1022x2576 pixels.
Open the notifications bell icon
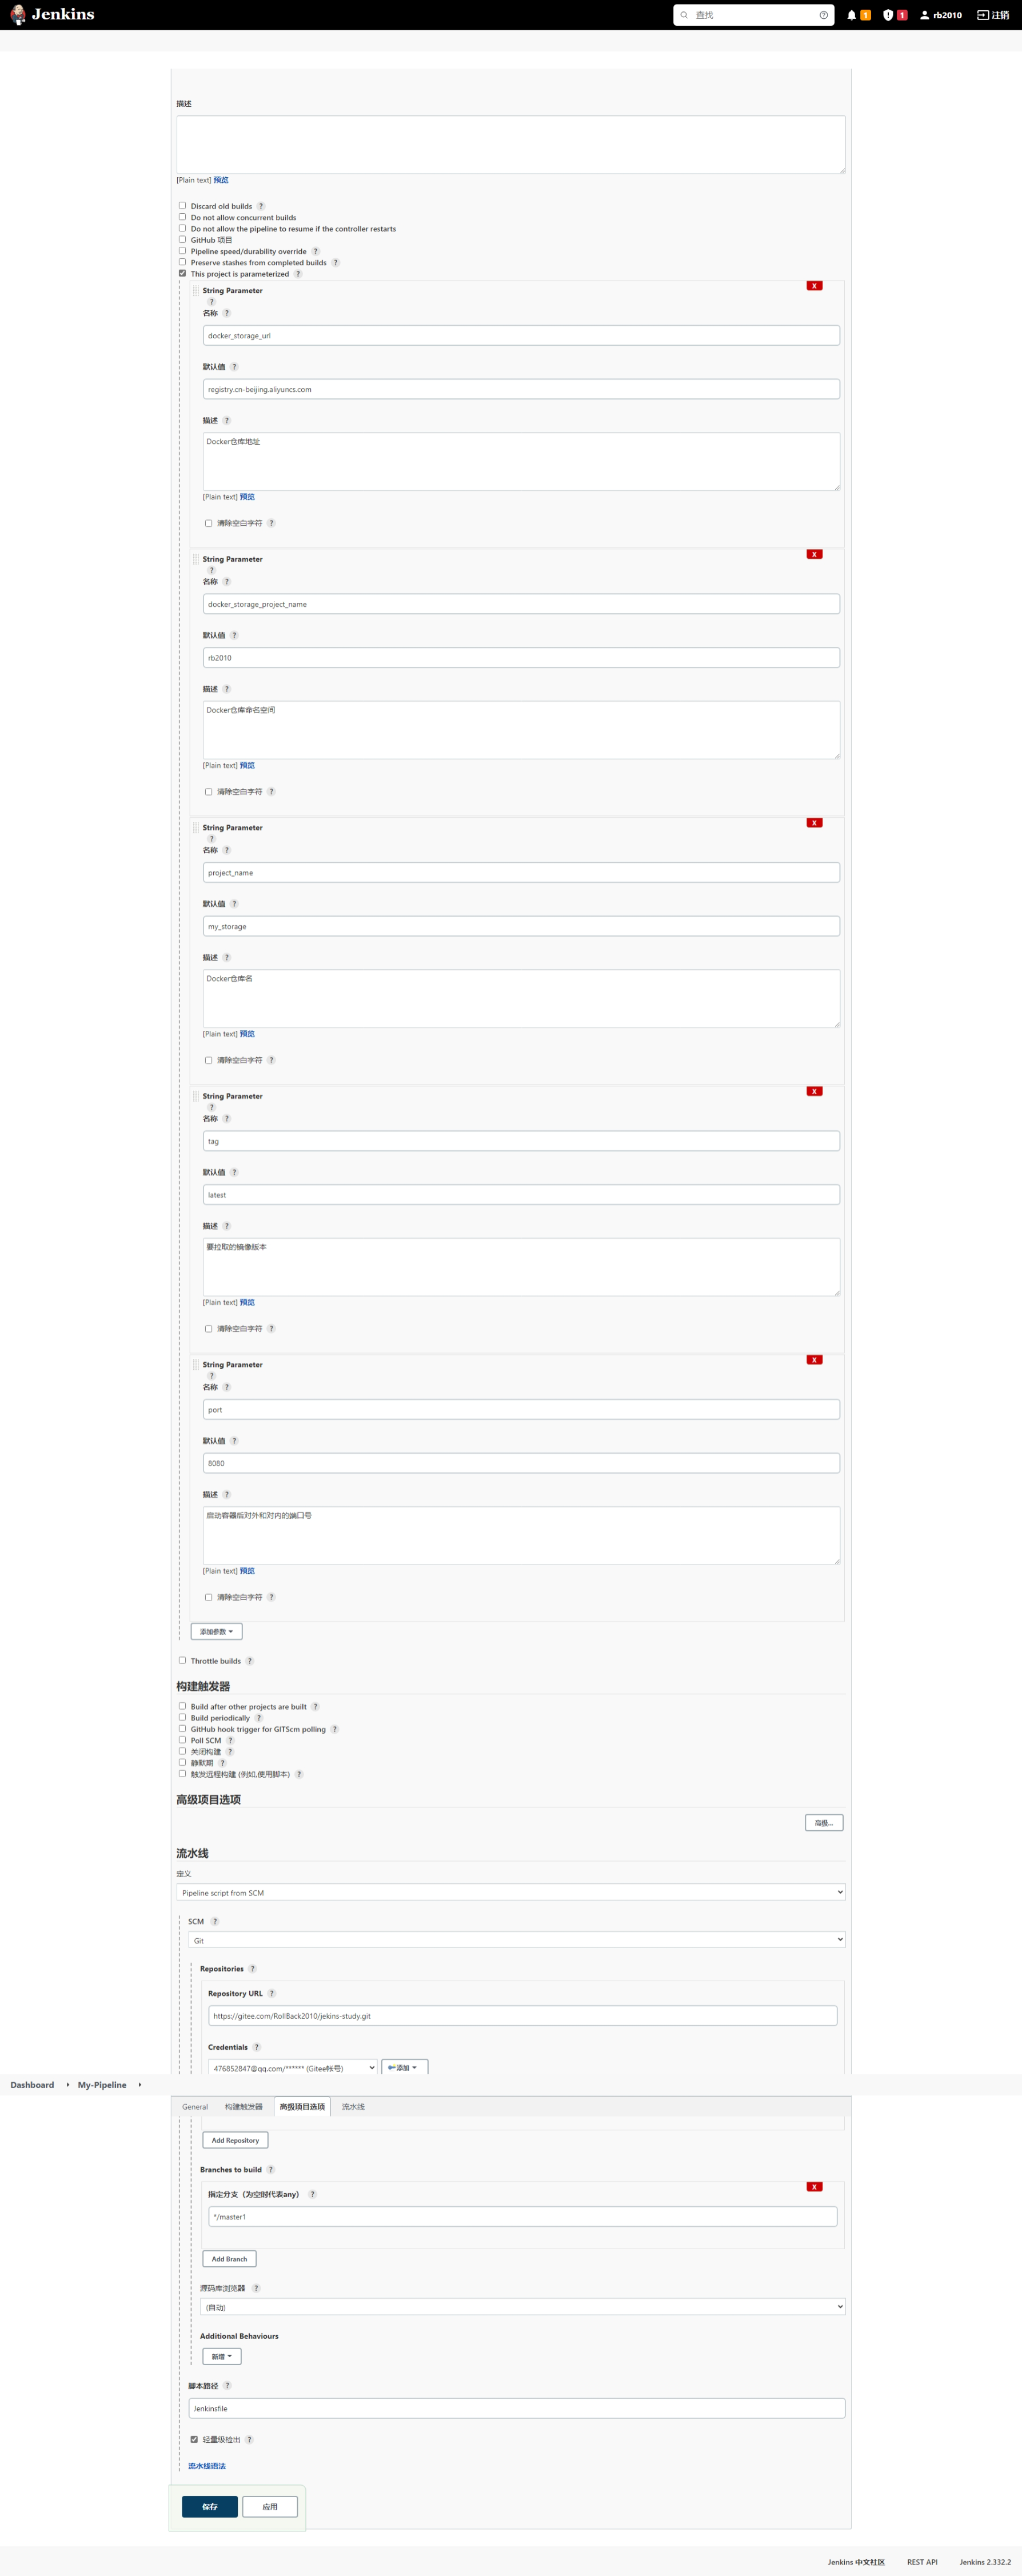click(x=851, y=15)
